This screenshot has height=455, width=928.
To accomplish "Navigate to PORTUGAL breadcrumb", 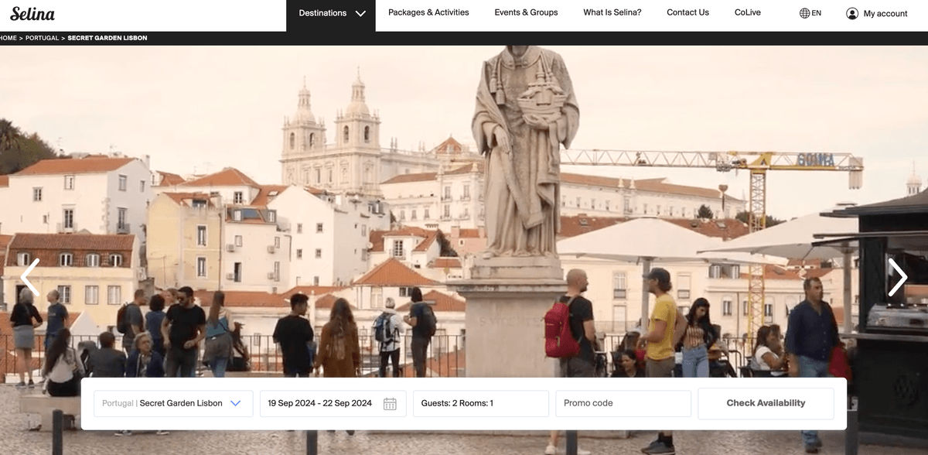I will pyautogui.click(x=42, y=38).
